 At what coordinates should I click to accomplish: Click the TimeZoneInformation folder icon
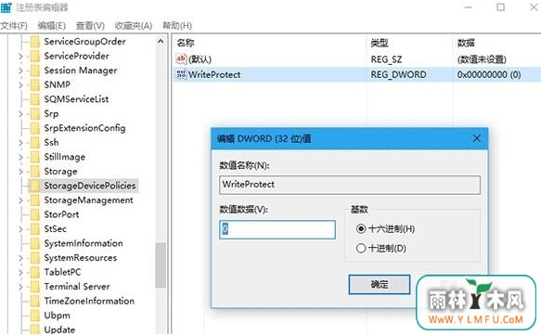pos(35,301)
